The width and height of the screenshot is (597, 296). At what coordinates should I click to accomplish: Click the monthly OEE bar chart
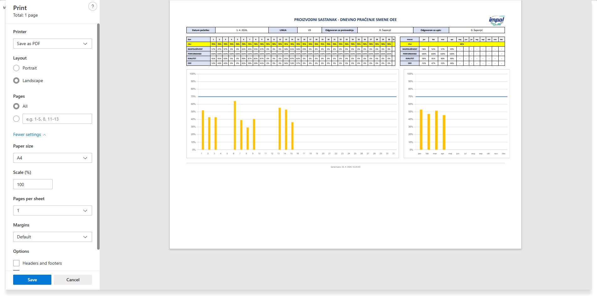pos(457,114)
